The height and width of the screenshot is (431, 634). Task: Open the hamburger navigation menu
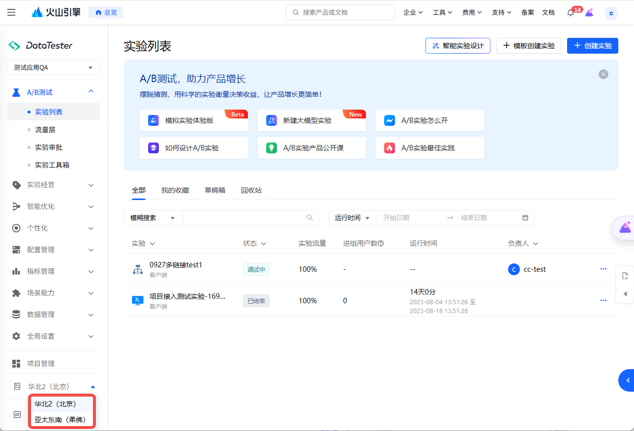pos(11,12)
